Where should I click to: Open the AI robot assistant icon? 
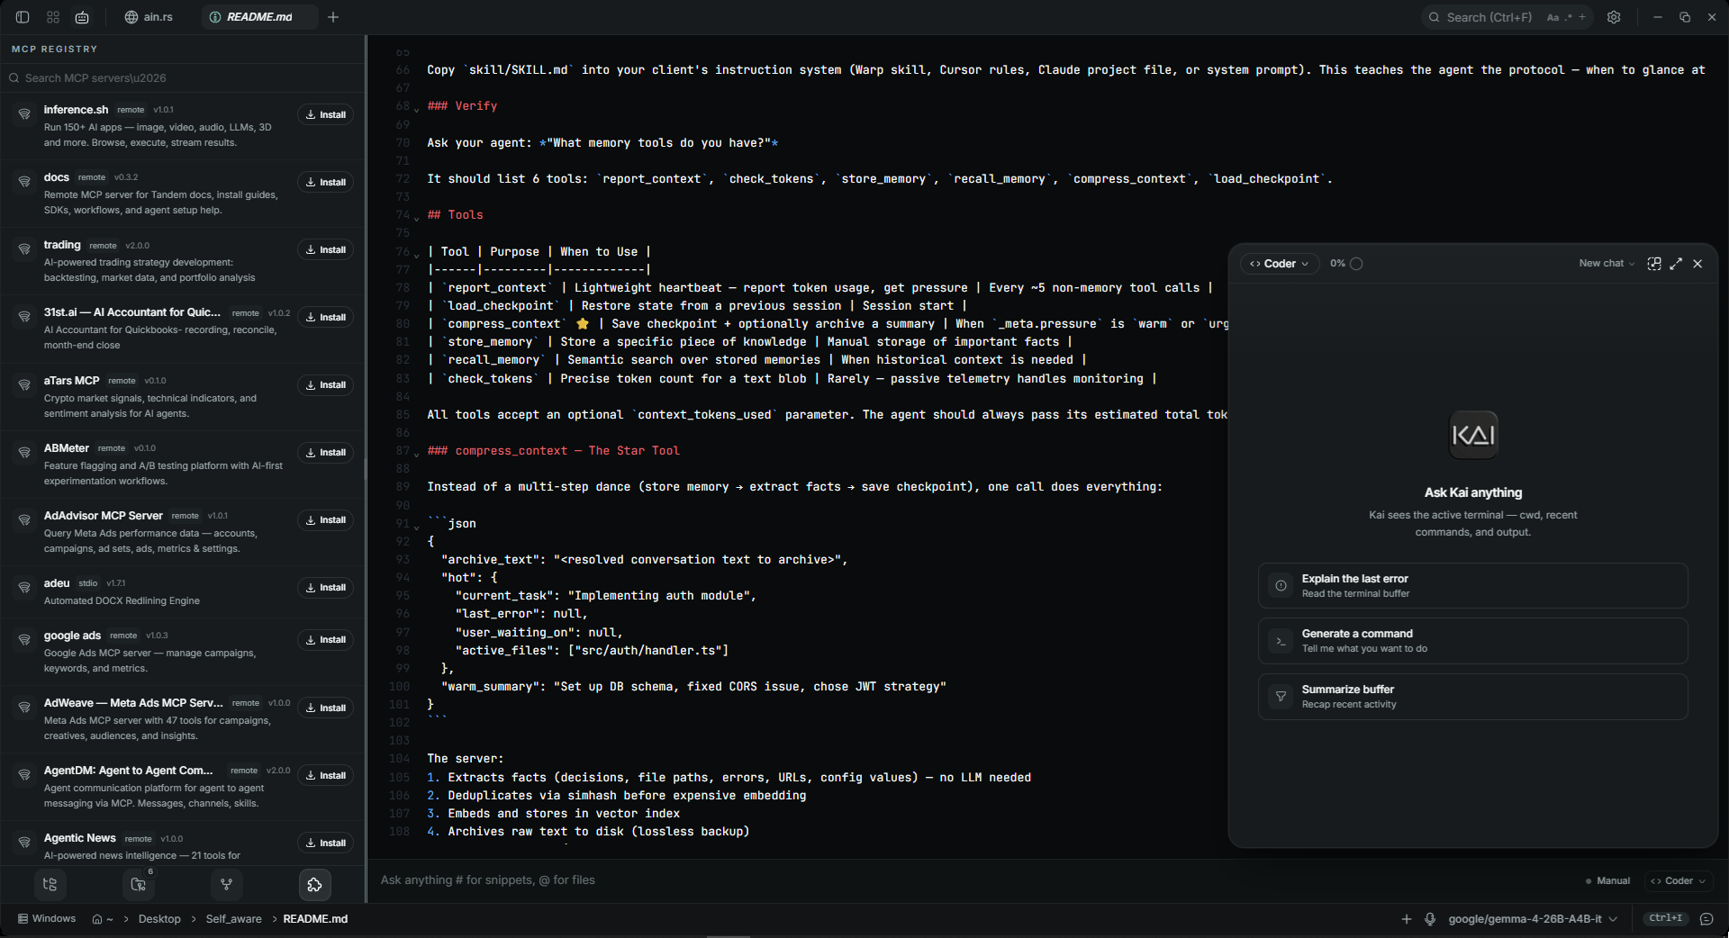pos(82,17)
